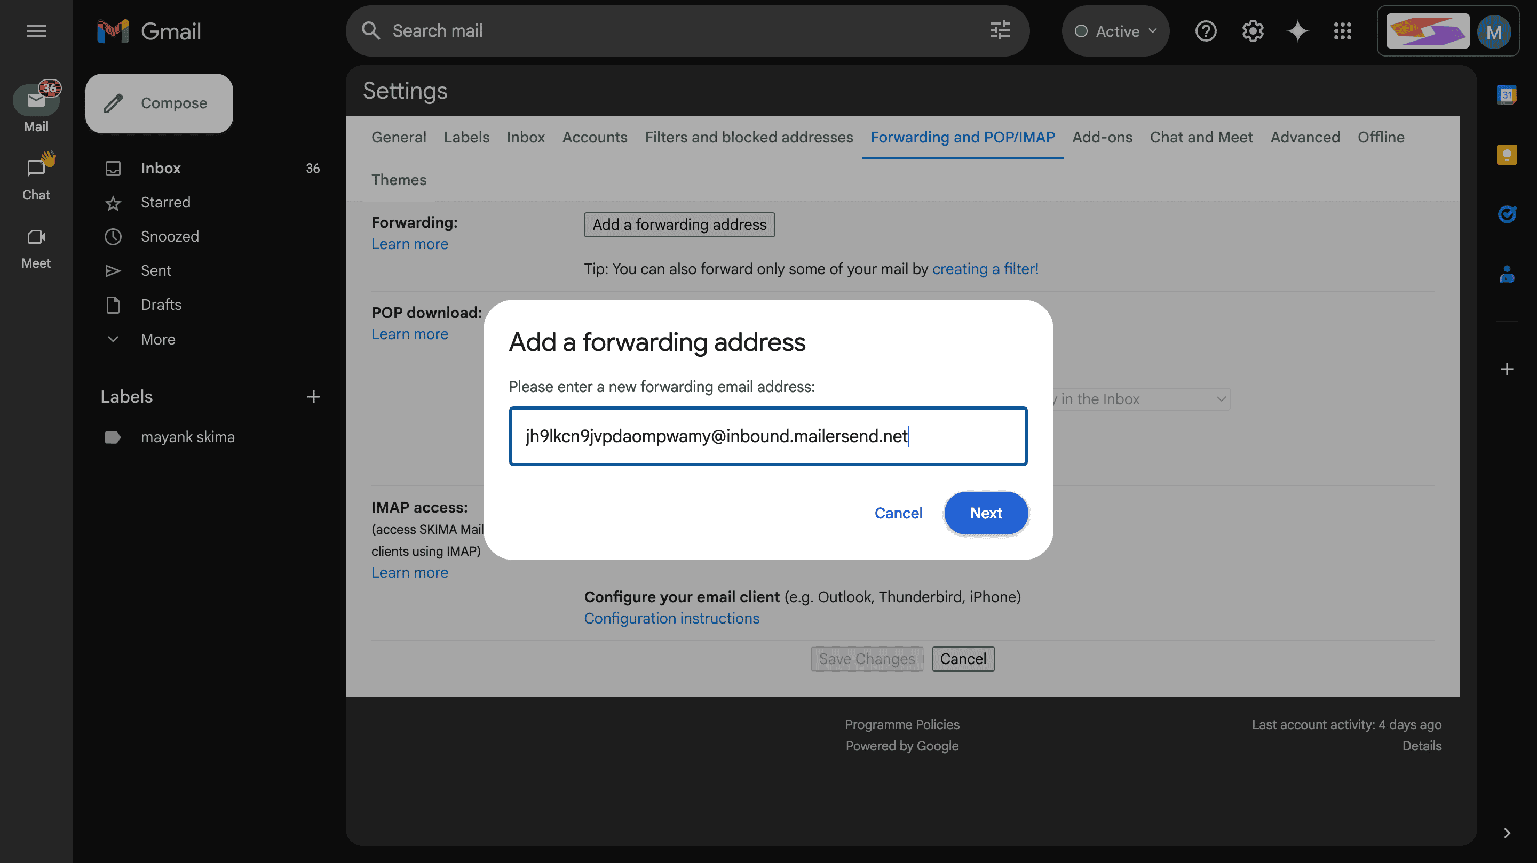
Task: Click the Gmail logo
Action: click(x=149, y=31)
